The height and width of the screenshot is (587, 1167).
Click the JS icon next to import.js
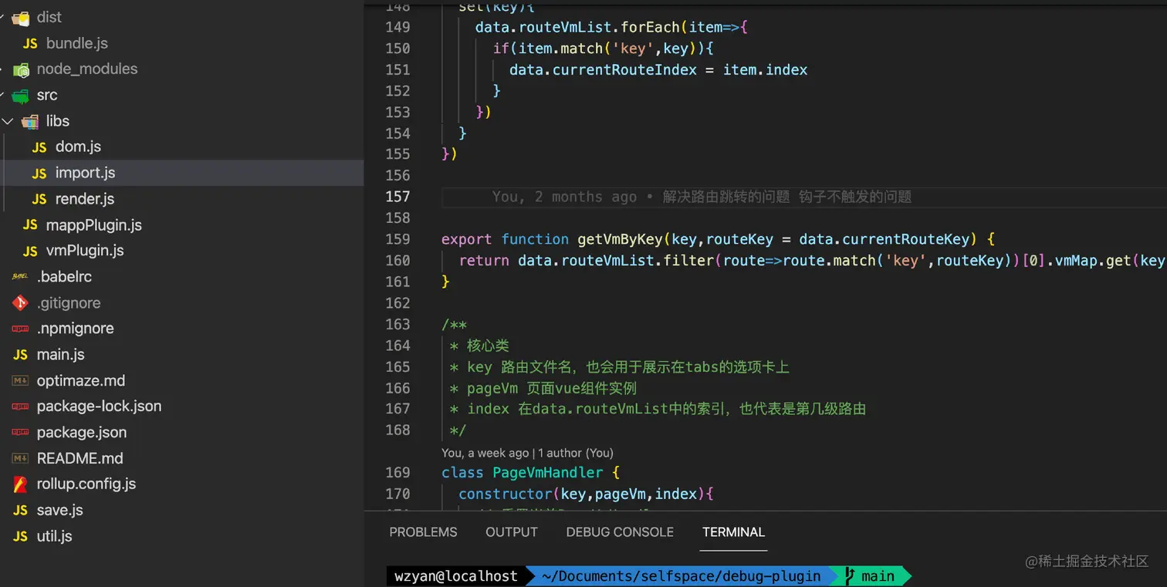[x=39, y=174]
